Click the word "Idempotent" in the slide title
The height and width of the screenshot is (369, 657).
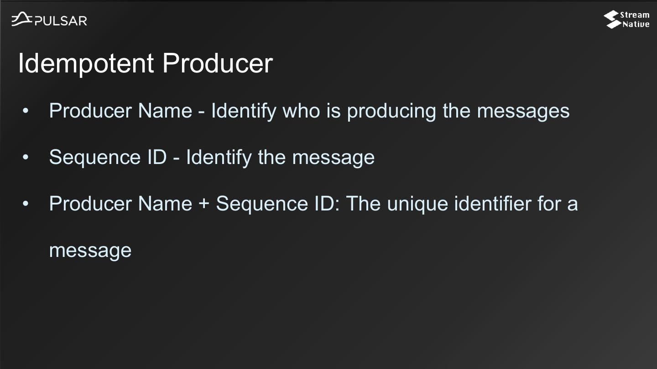pyautogui.click(x=85, y=63)
